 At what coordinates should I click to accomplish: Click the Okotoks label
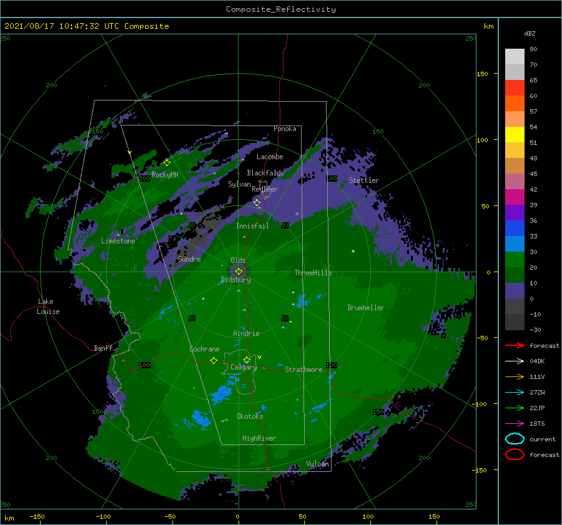point(250,416)
